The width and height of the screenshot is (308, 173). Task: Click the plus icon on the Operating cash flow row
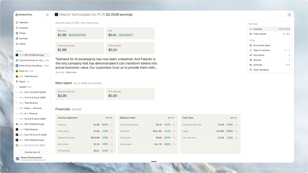click(x=236, y=125)
